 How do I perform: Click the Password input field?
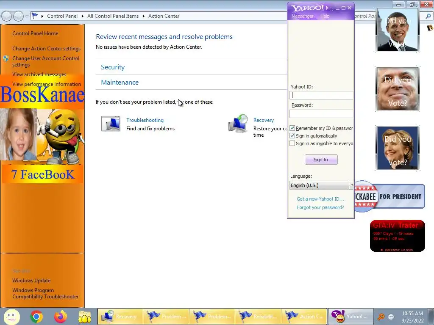[321, 113]
